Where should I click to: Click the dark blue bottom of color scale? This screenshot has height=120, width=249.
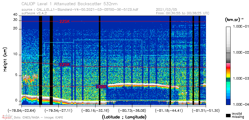click(228, 102)
